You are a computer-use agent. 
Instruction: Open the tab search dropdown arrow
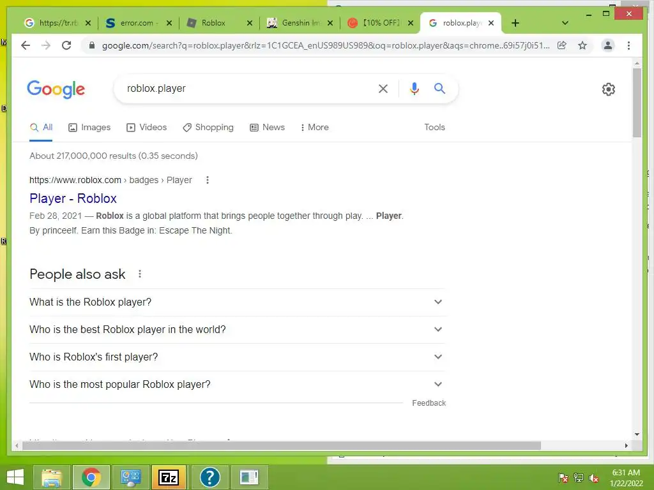(565, 23)
